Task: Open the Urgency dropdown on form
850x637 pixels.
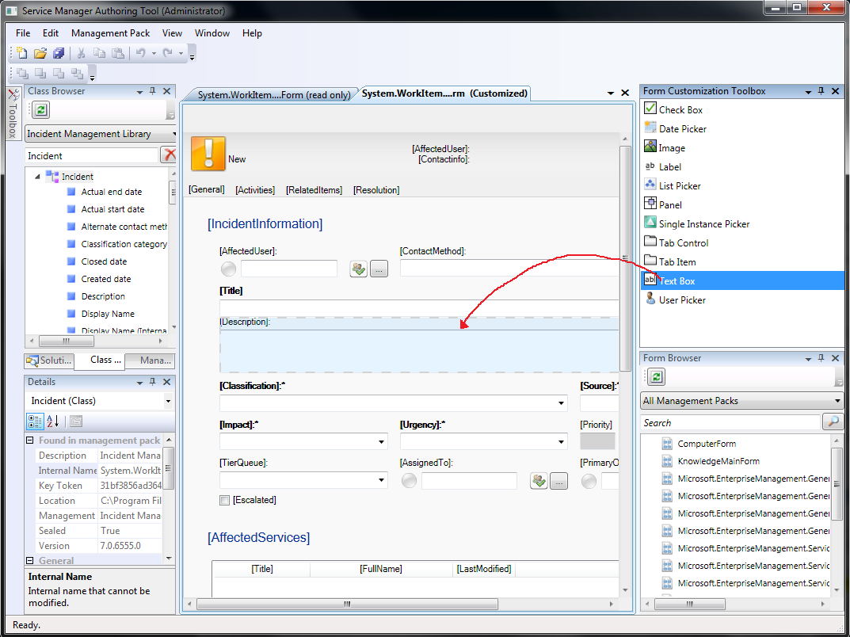Action: point(561,442)
